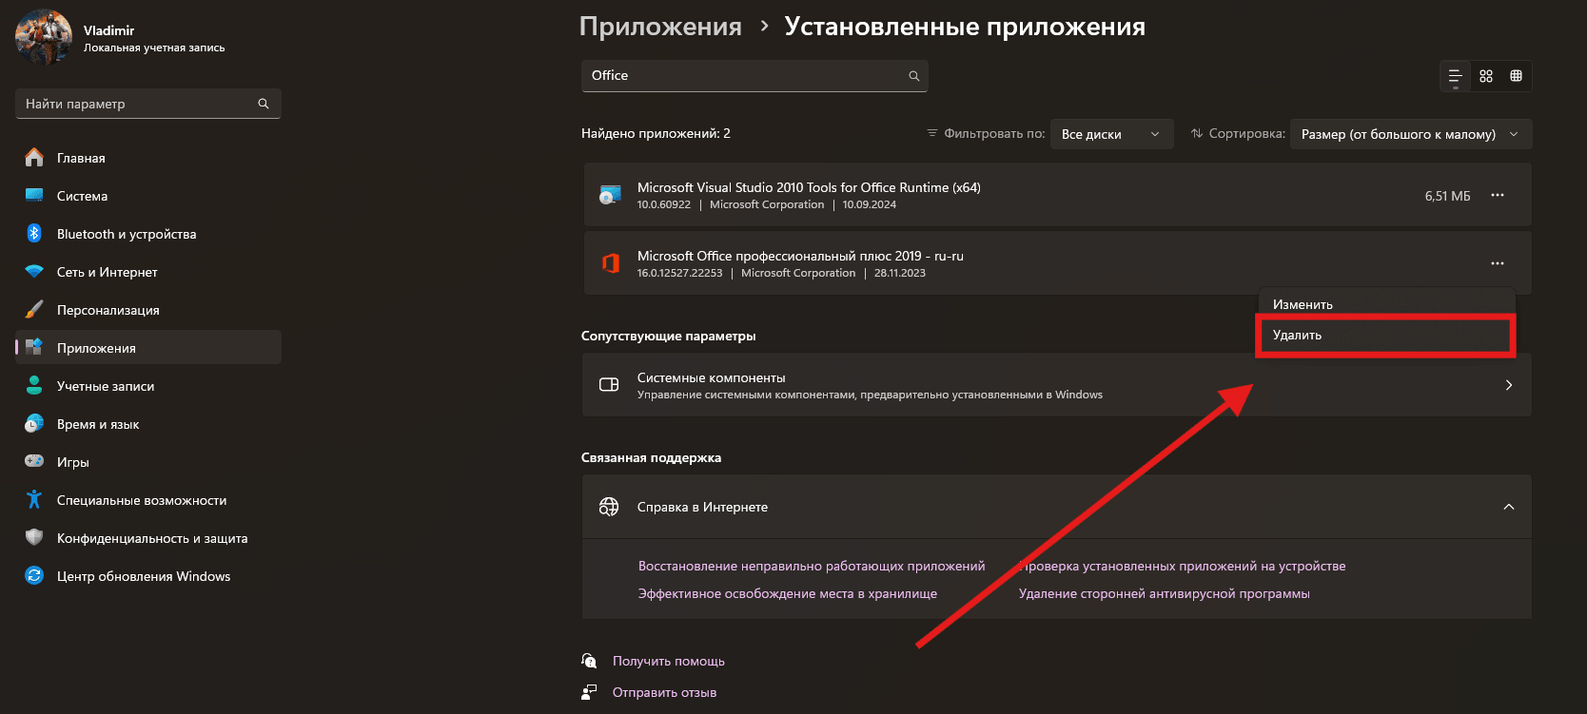Open the Главная home page

148,158
